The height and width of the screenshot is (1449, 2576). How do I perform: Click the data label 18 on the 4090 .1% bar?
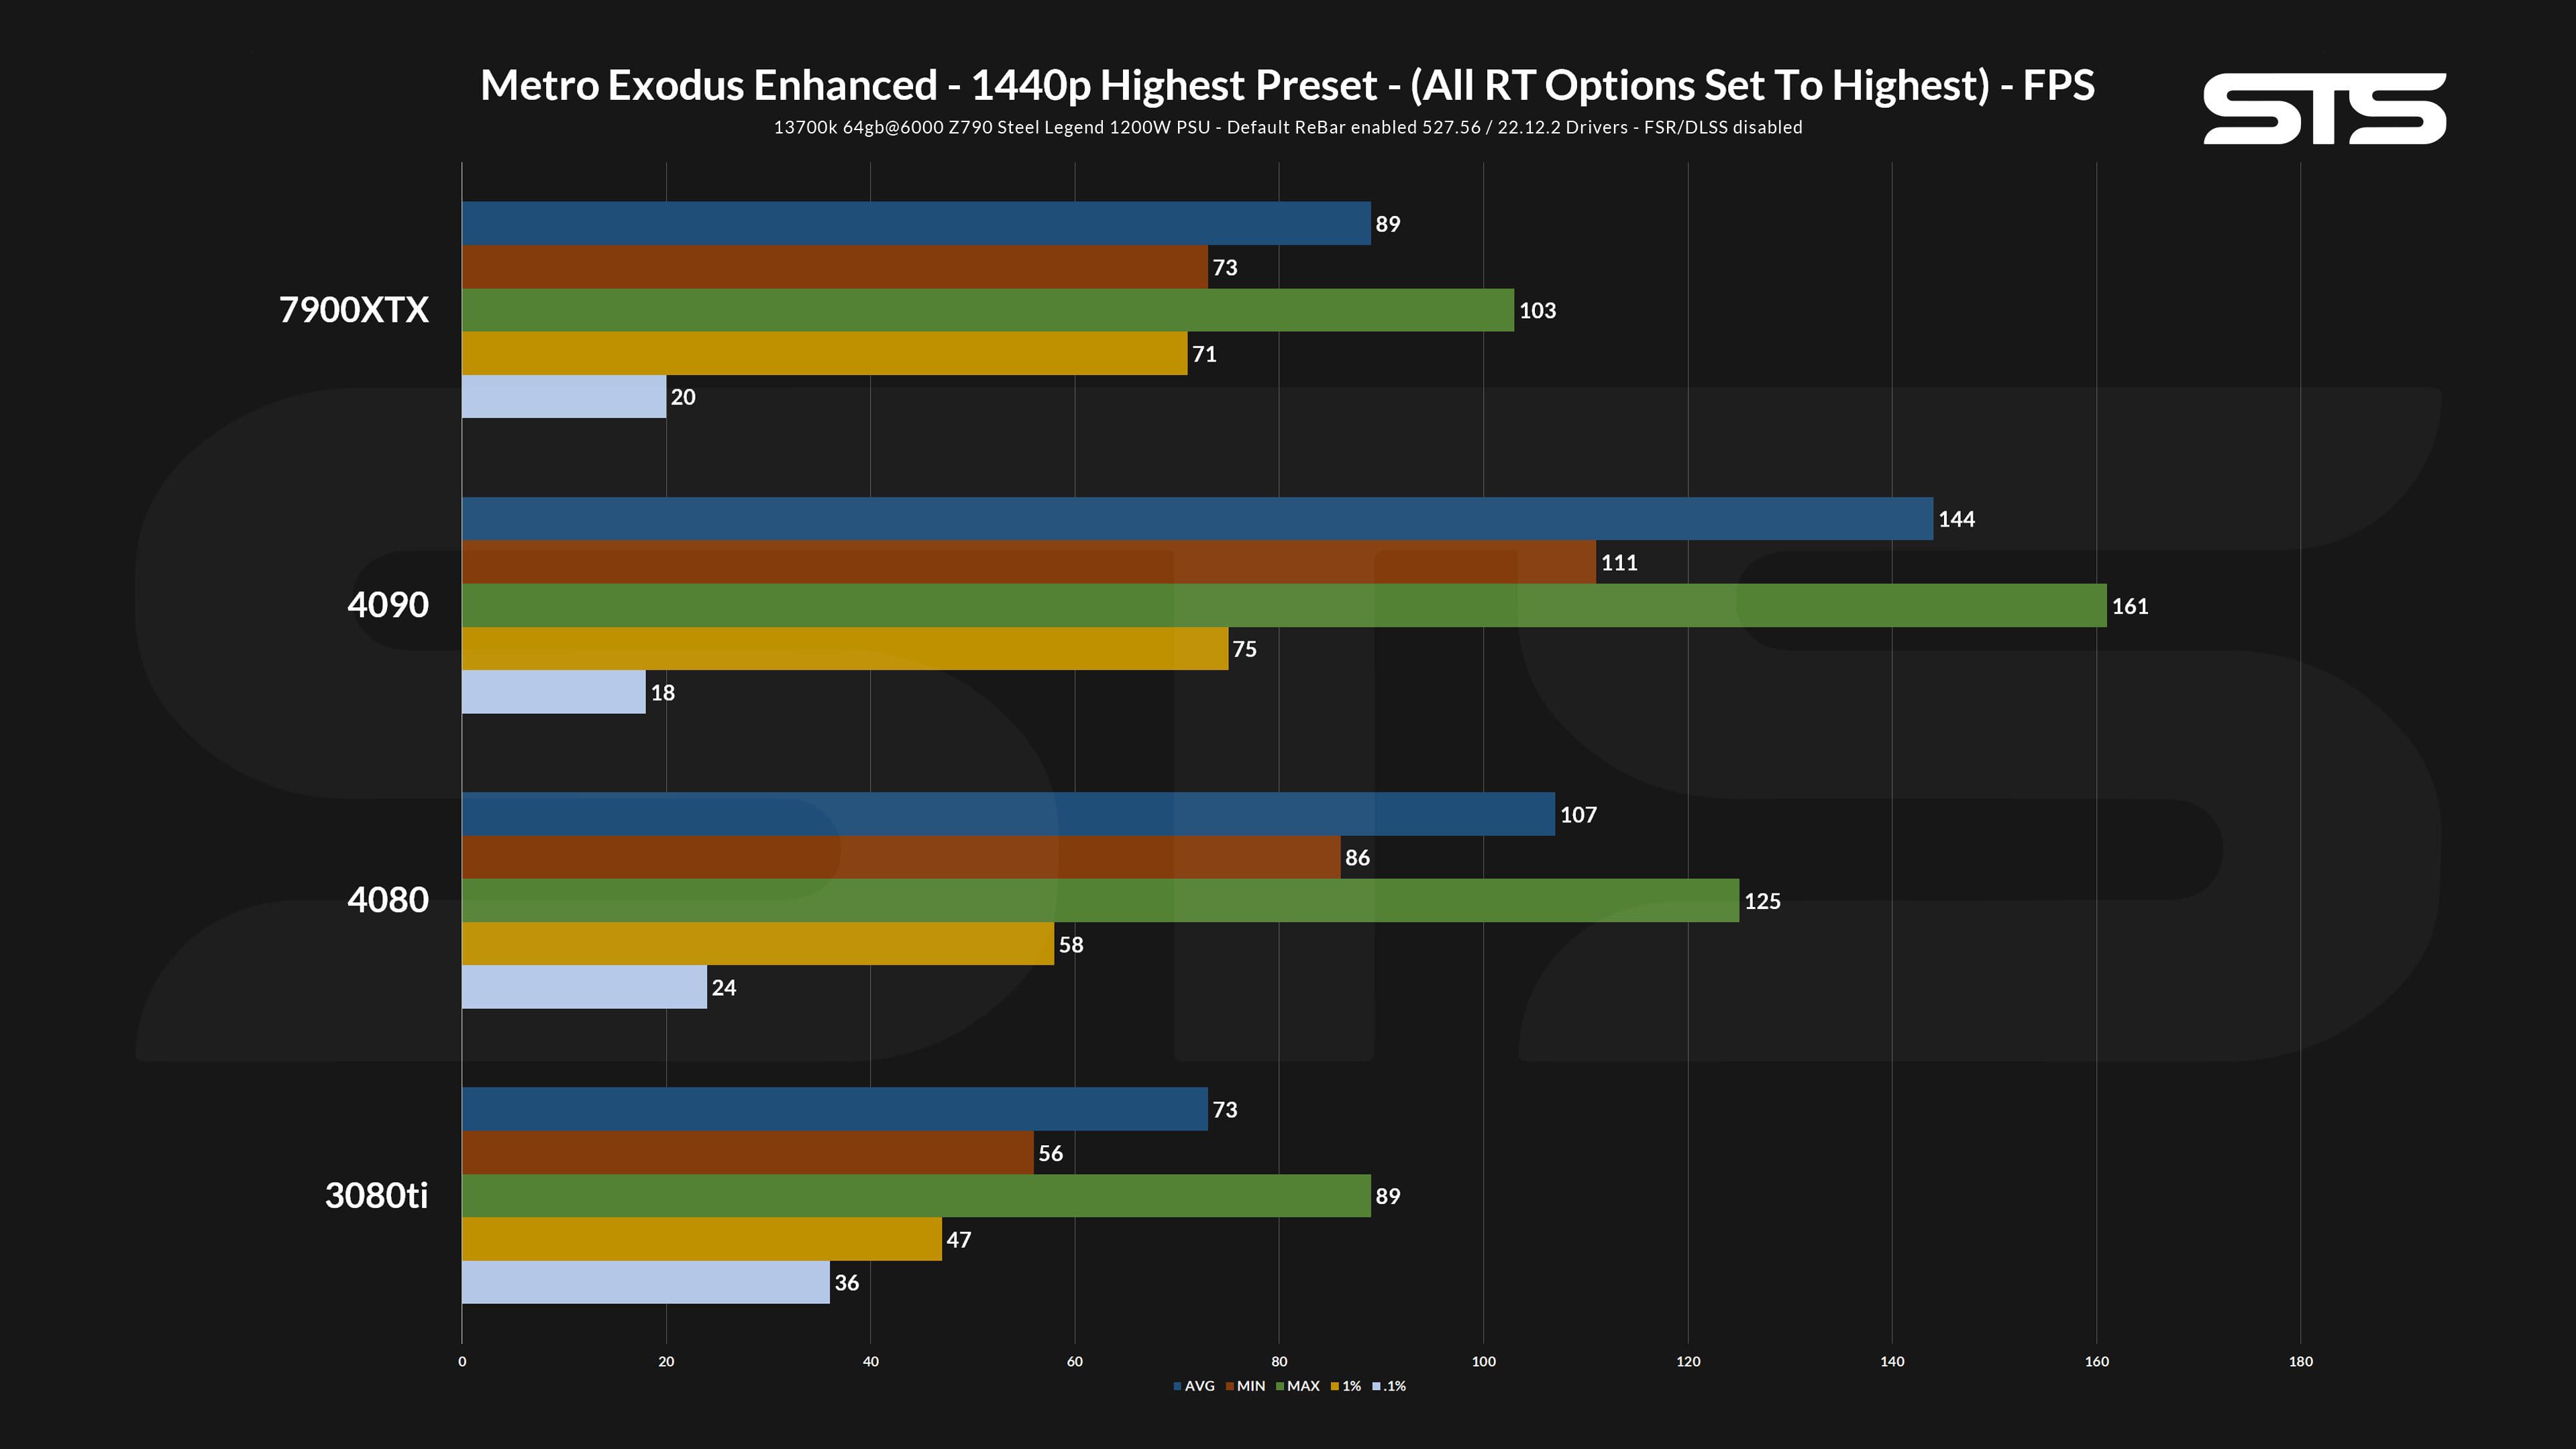point(663,693)
